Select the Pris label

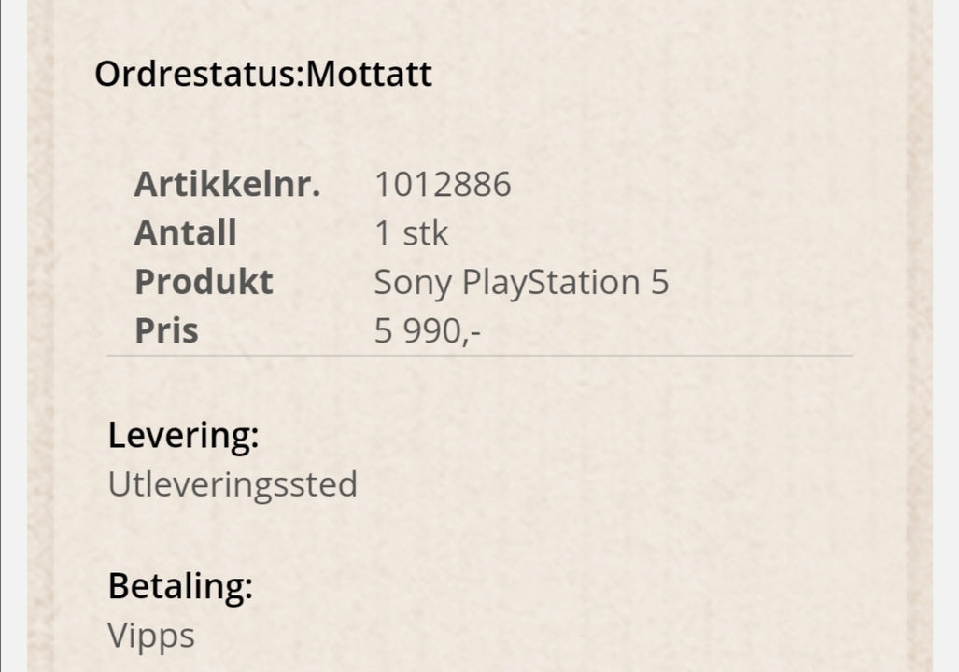point(166,331)
